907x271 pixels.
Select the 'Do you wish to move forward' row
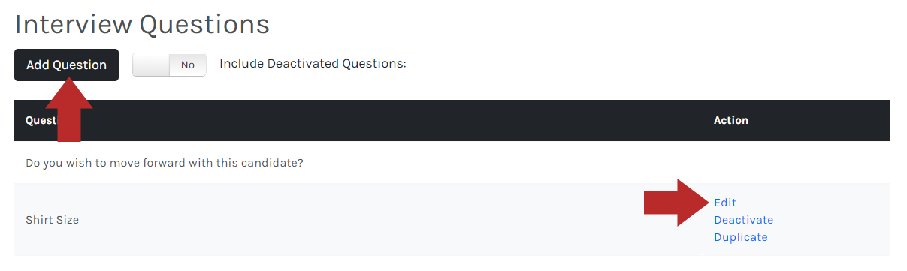(x=452, y=162)
